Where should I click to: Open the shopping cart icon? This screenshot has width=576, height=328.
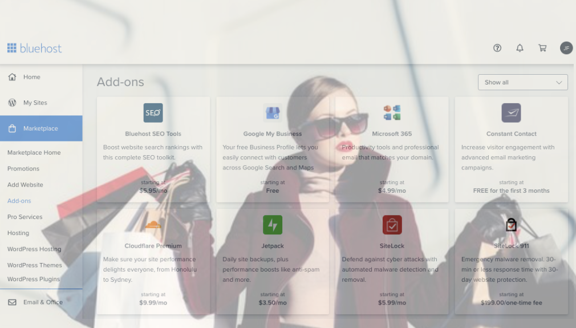pyautogui.click(x=542, y=48)
